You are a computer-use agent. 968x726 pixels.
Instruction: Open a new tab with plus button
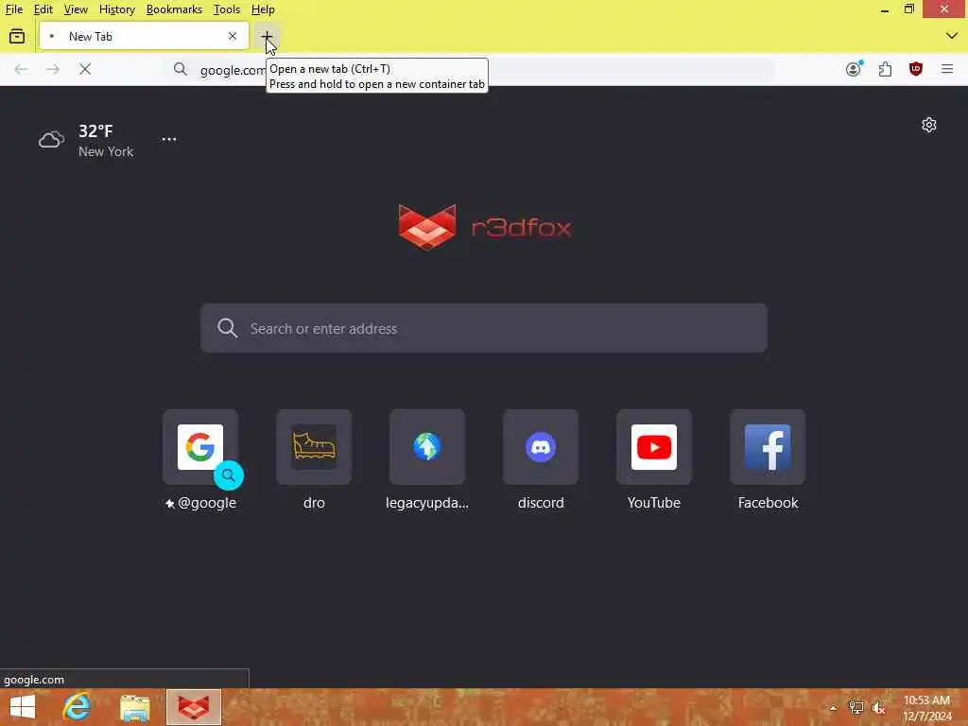(x=267, y=37)
